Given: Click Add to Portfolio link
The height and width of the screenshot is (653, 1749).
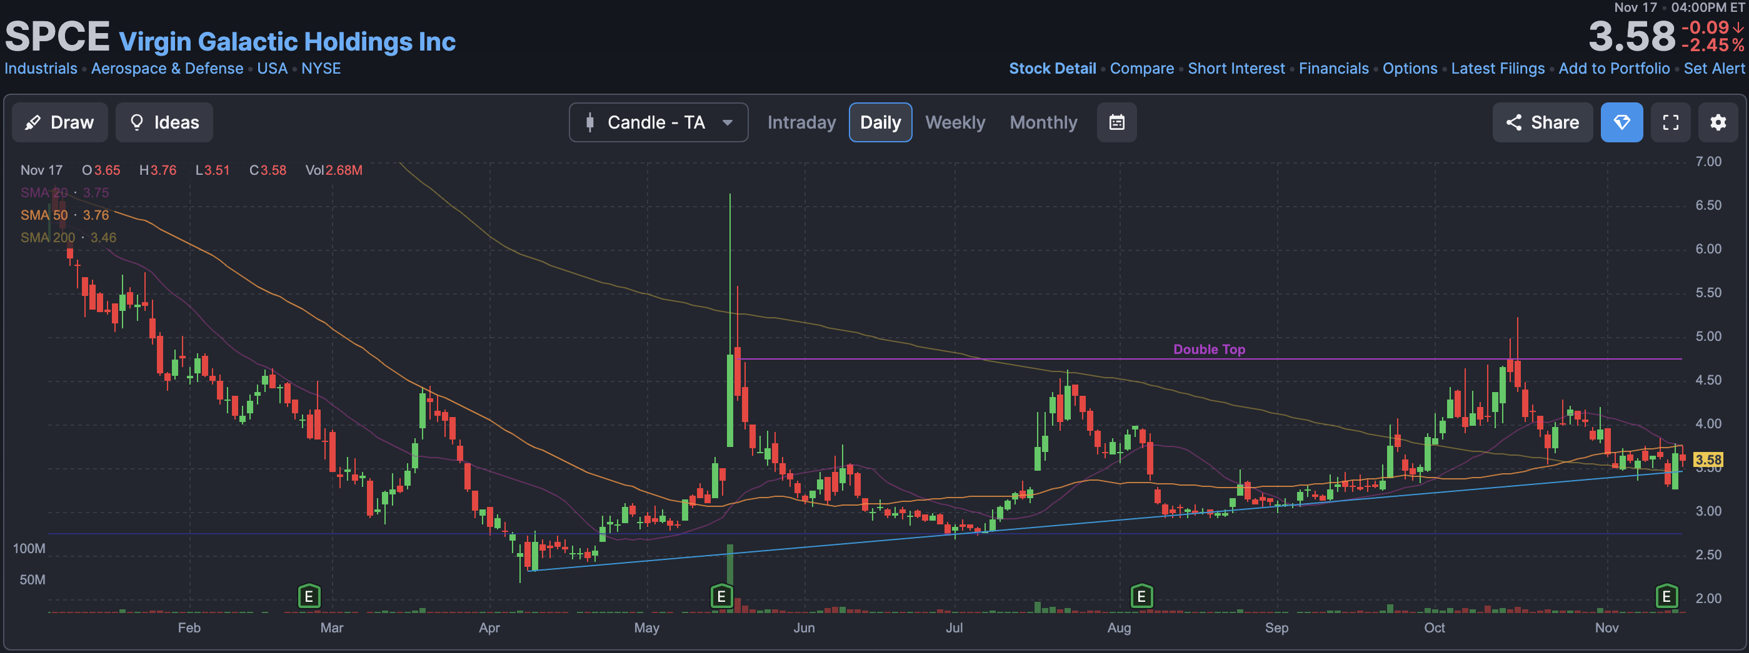Looking at the screenshot, I should [1613, 69].
